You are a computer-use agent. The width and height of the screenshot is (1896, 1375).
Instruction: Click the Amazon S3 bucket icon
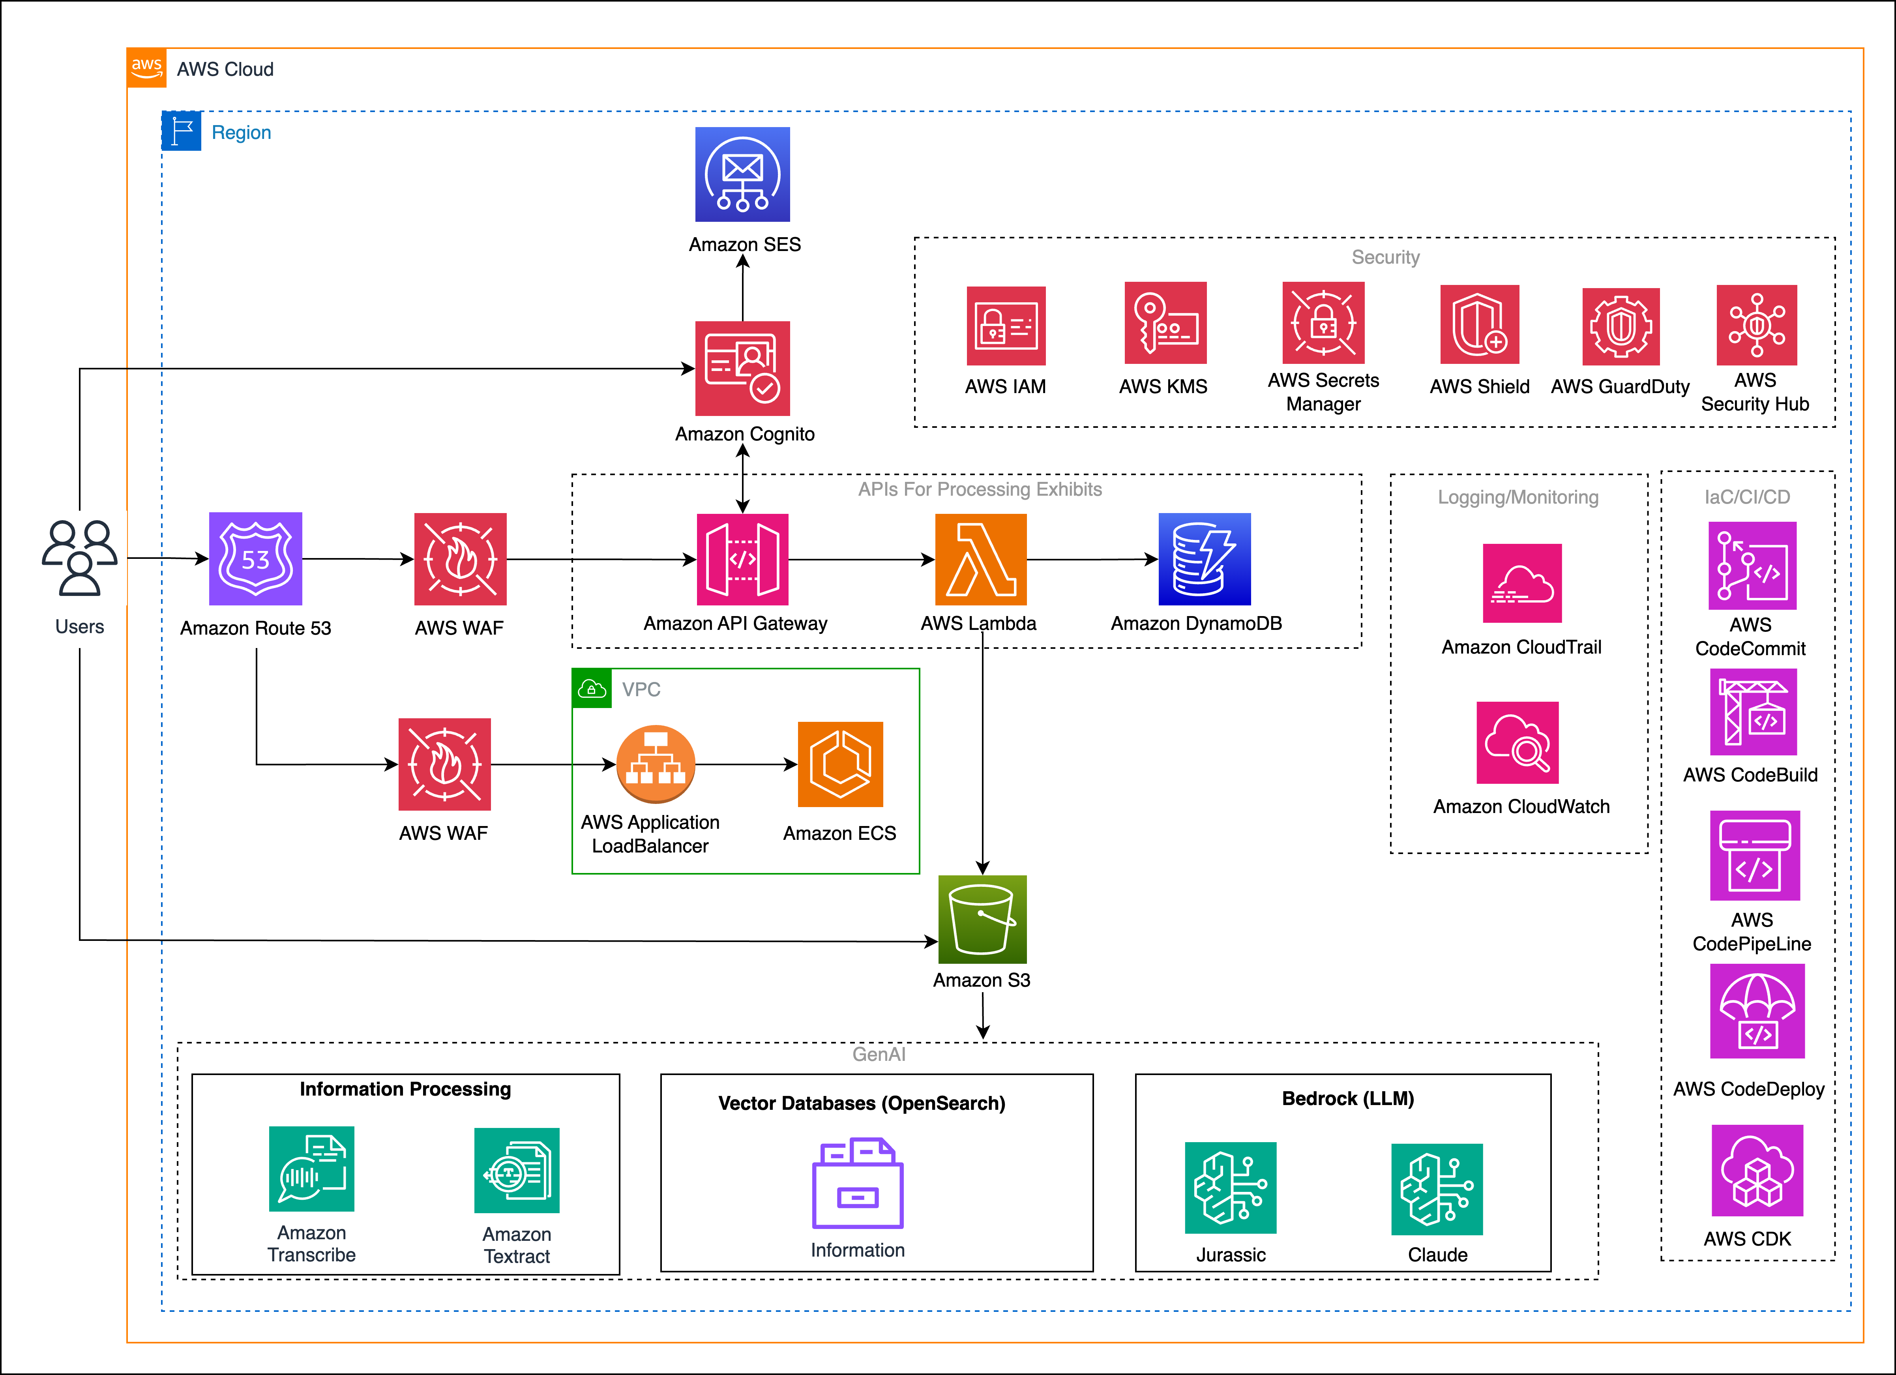pyautogui.click(x=982, y=920)
